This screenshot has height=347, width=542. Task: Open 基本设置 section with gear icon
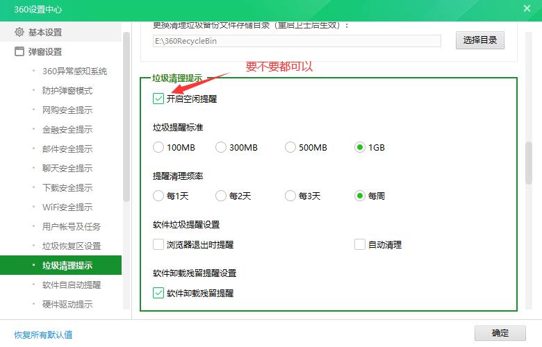[x=60, y=32]
